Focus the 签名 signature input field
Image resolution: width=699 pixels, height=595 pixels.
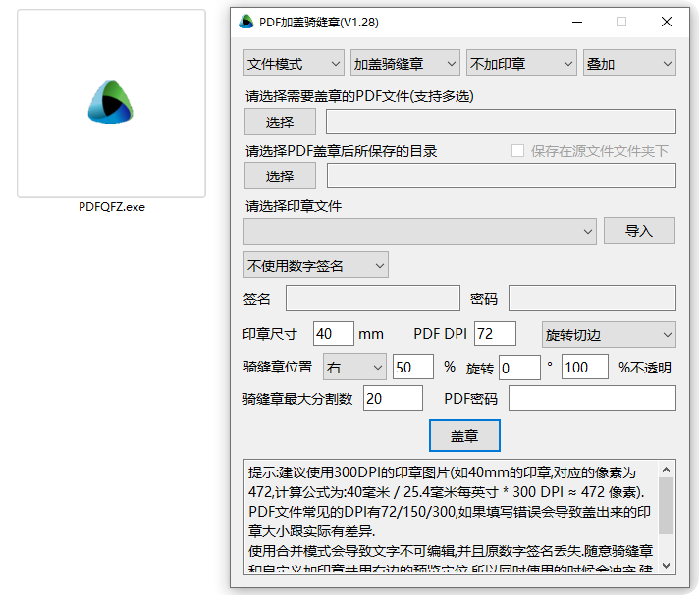point(373,298)
